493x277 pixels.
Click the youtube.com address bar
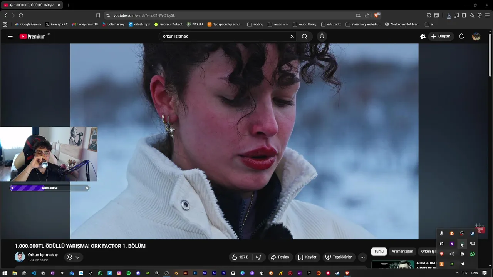[231, 15]
